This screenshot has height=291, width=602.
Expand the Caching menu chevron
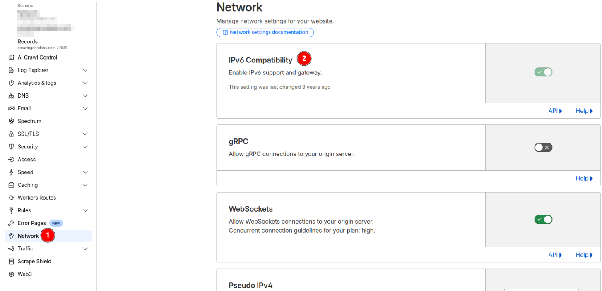85,185
